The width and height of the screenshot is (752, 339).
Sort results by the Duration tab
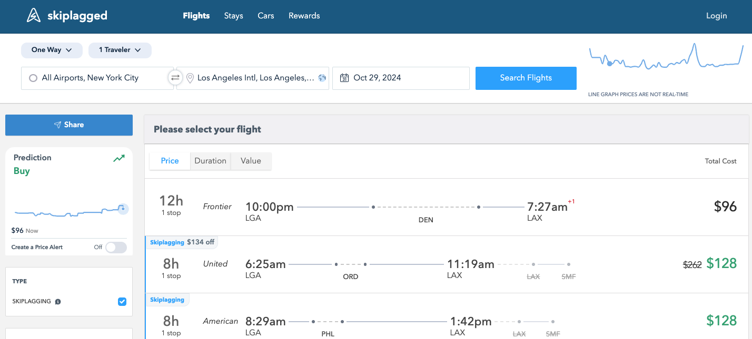[x=210, y=161]
